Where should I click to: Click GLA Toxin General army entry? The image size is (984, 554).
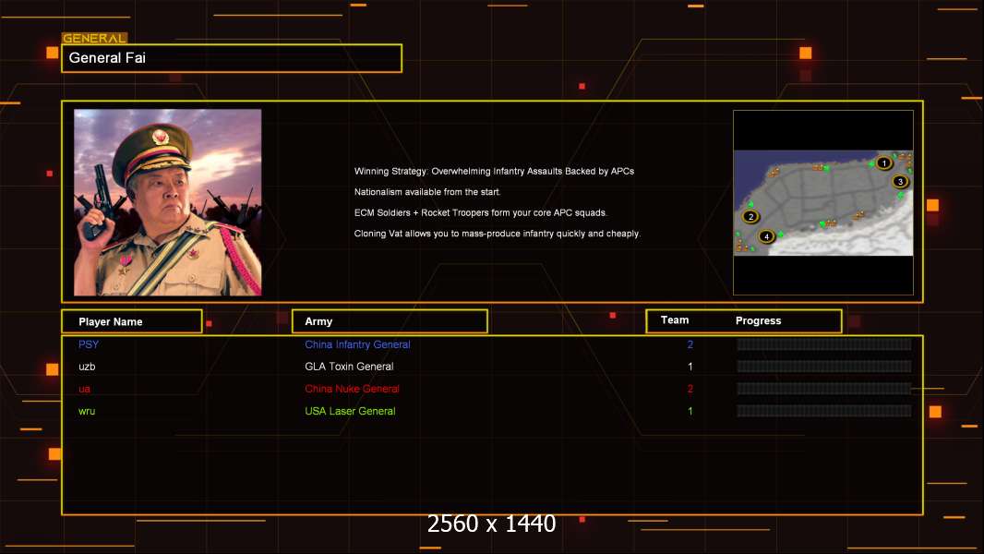[349, 367]
